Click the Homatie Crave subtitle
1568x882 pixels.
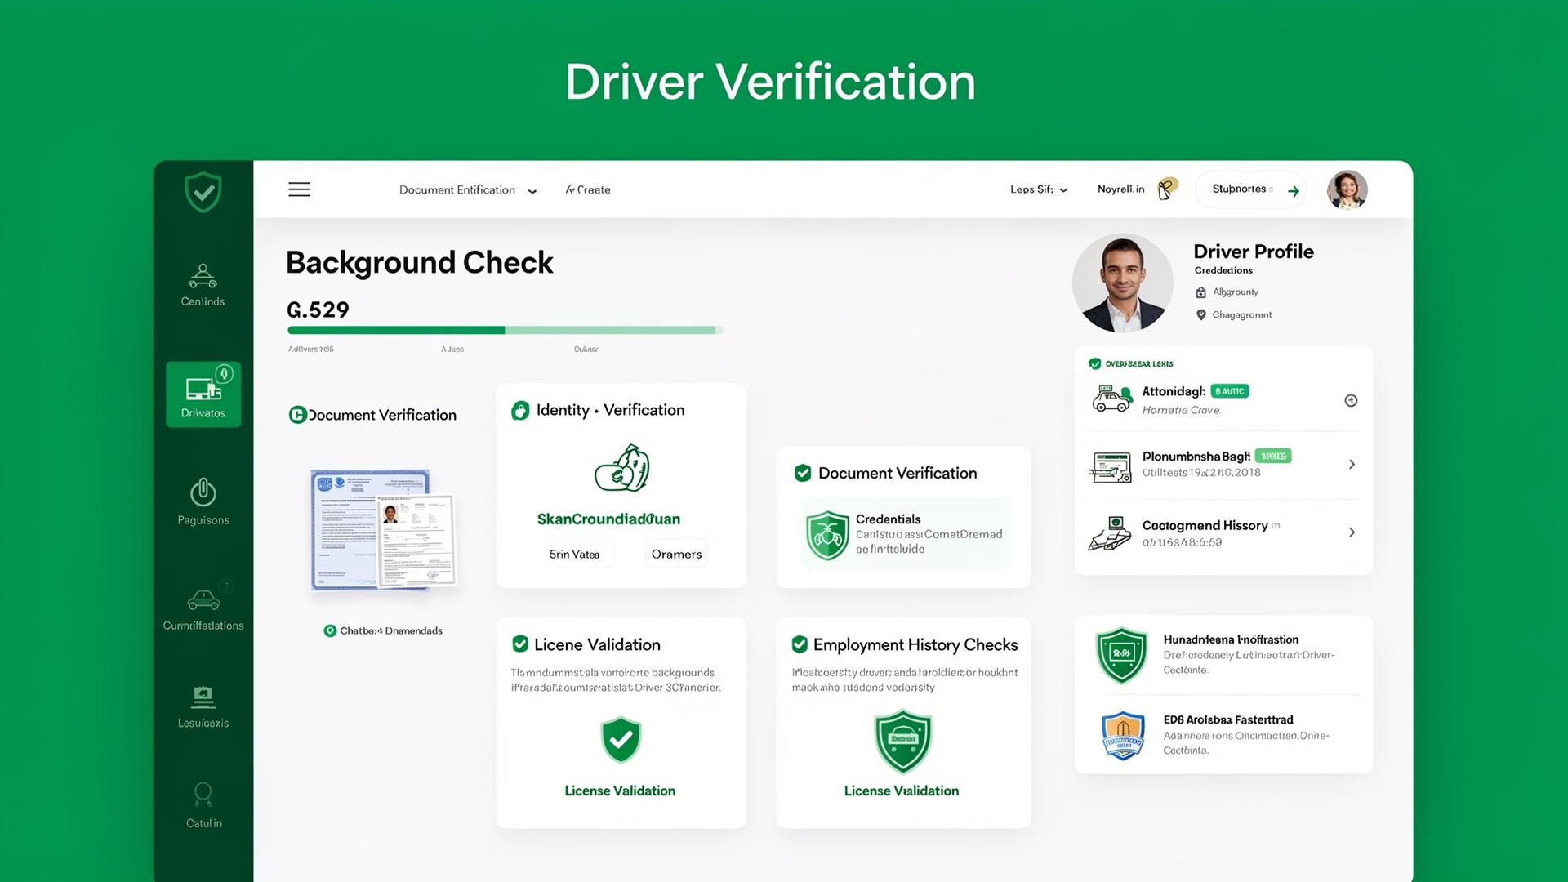click(x=1181, y=410)
